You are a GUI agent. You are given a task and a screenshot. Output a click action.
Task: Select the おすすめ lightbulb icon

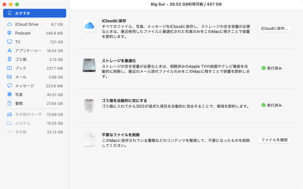coord(9,13)
